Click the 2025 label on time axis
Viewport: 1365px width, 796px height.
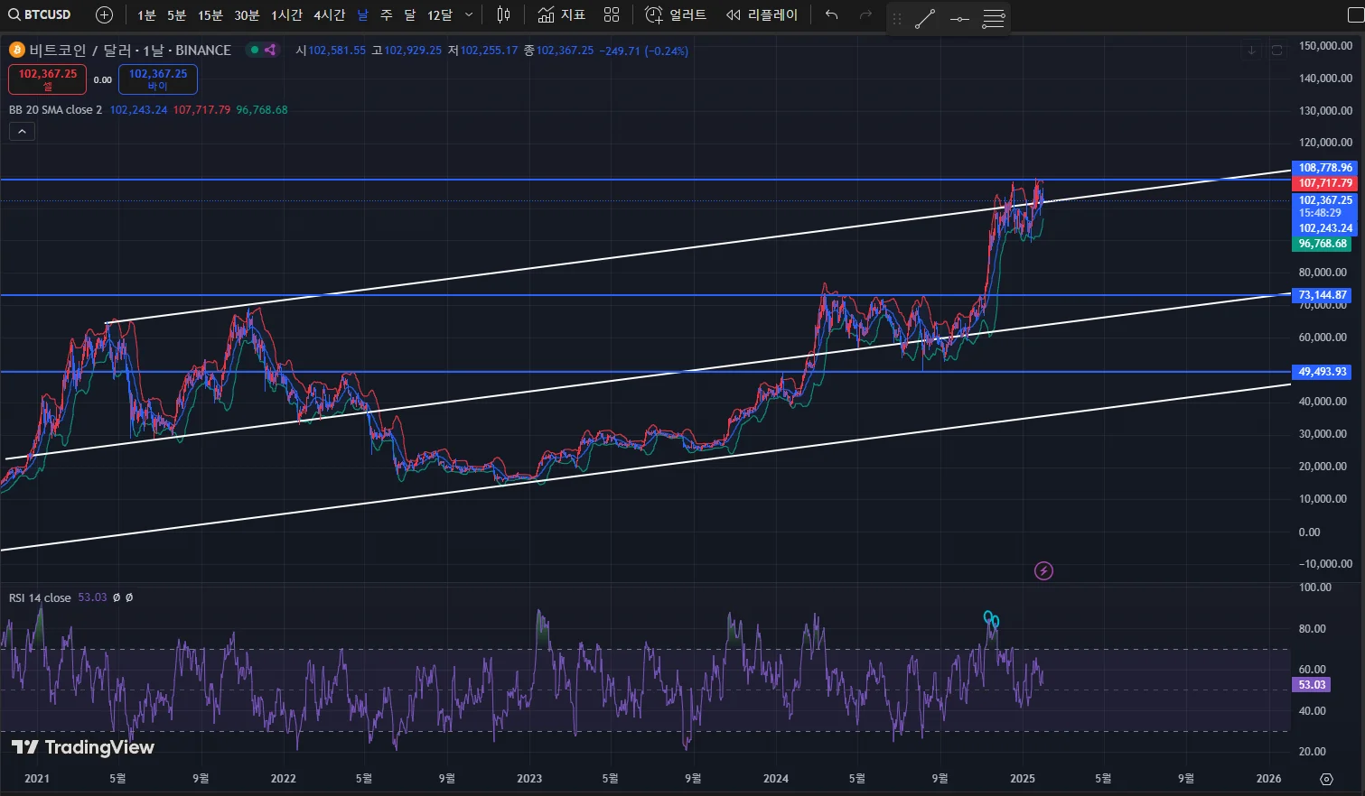click(1023, 778)
